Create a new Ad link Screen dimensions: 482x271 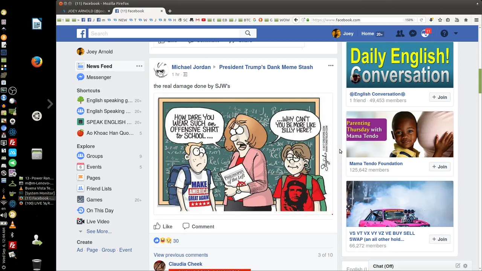coord(80,250)
